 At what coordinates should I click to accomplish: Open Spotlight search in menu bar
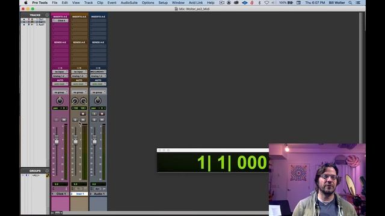[350, 2]
